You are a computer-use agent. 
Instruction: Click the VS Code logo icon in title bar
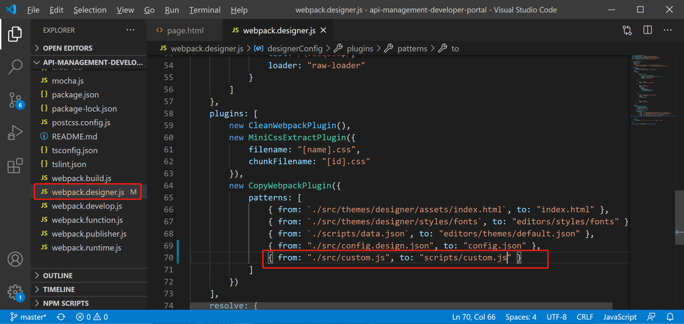coord(11,10)
